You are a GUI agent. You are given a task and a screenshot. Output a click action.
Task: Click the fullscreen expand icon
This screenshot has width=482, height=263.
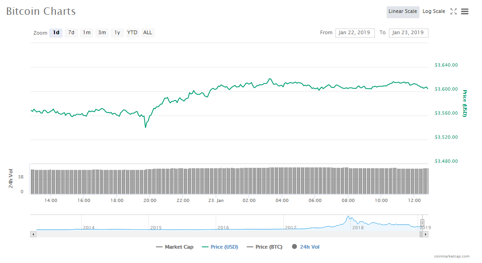pyautogui.click(x=453, y=12)
